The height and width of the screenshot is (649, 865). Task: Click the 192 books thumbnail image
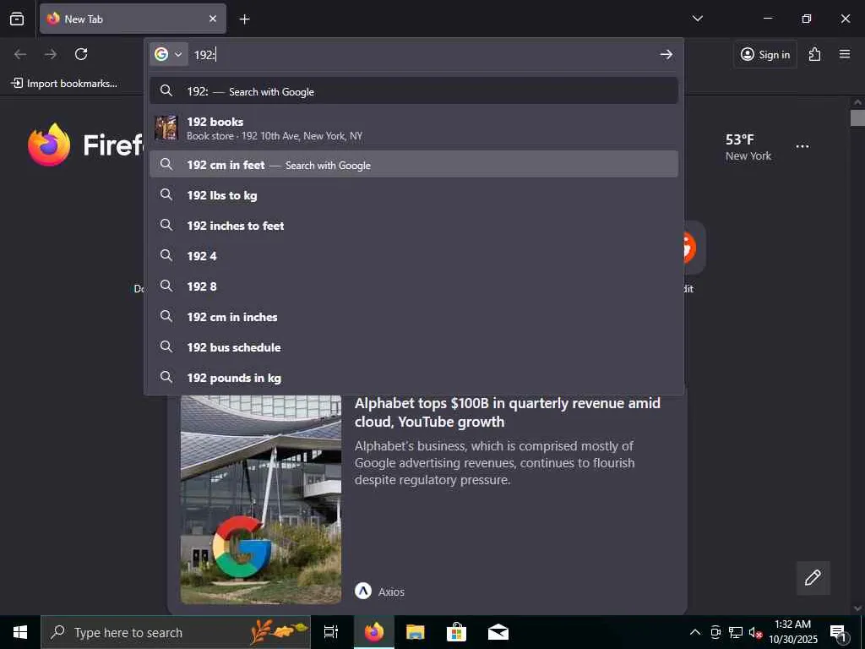[166, 128]
